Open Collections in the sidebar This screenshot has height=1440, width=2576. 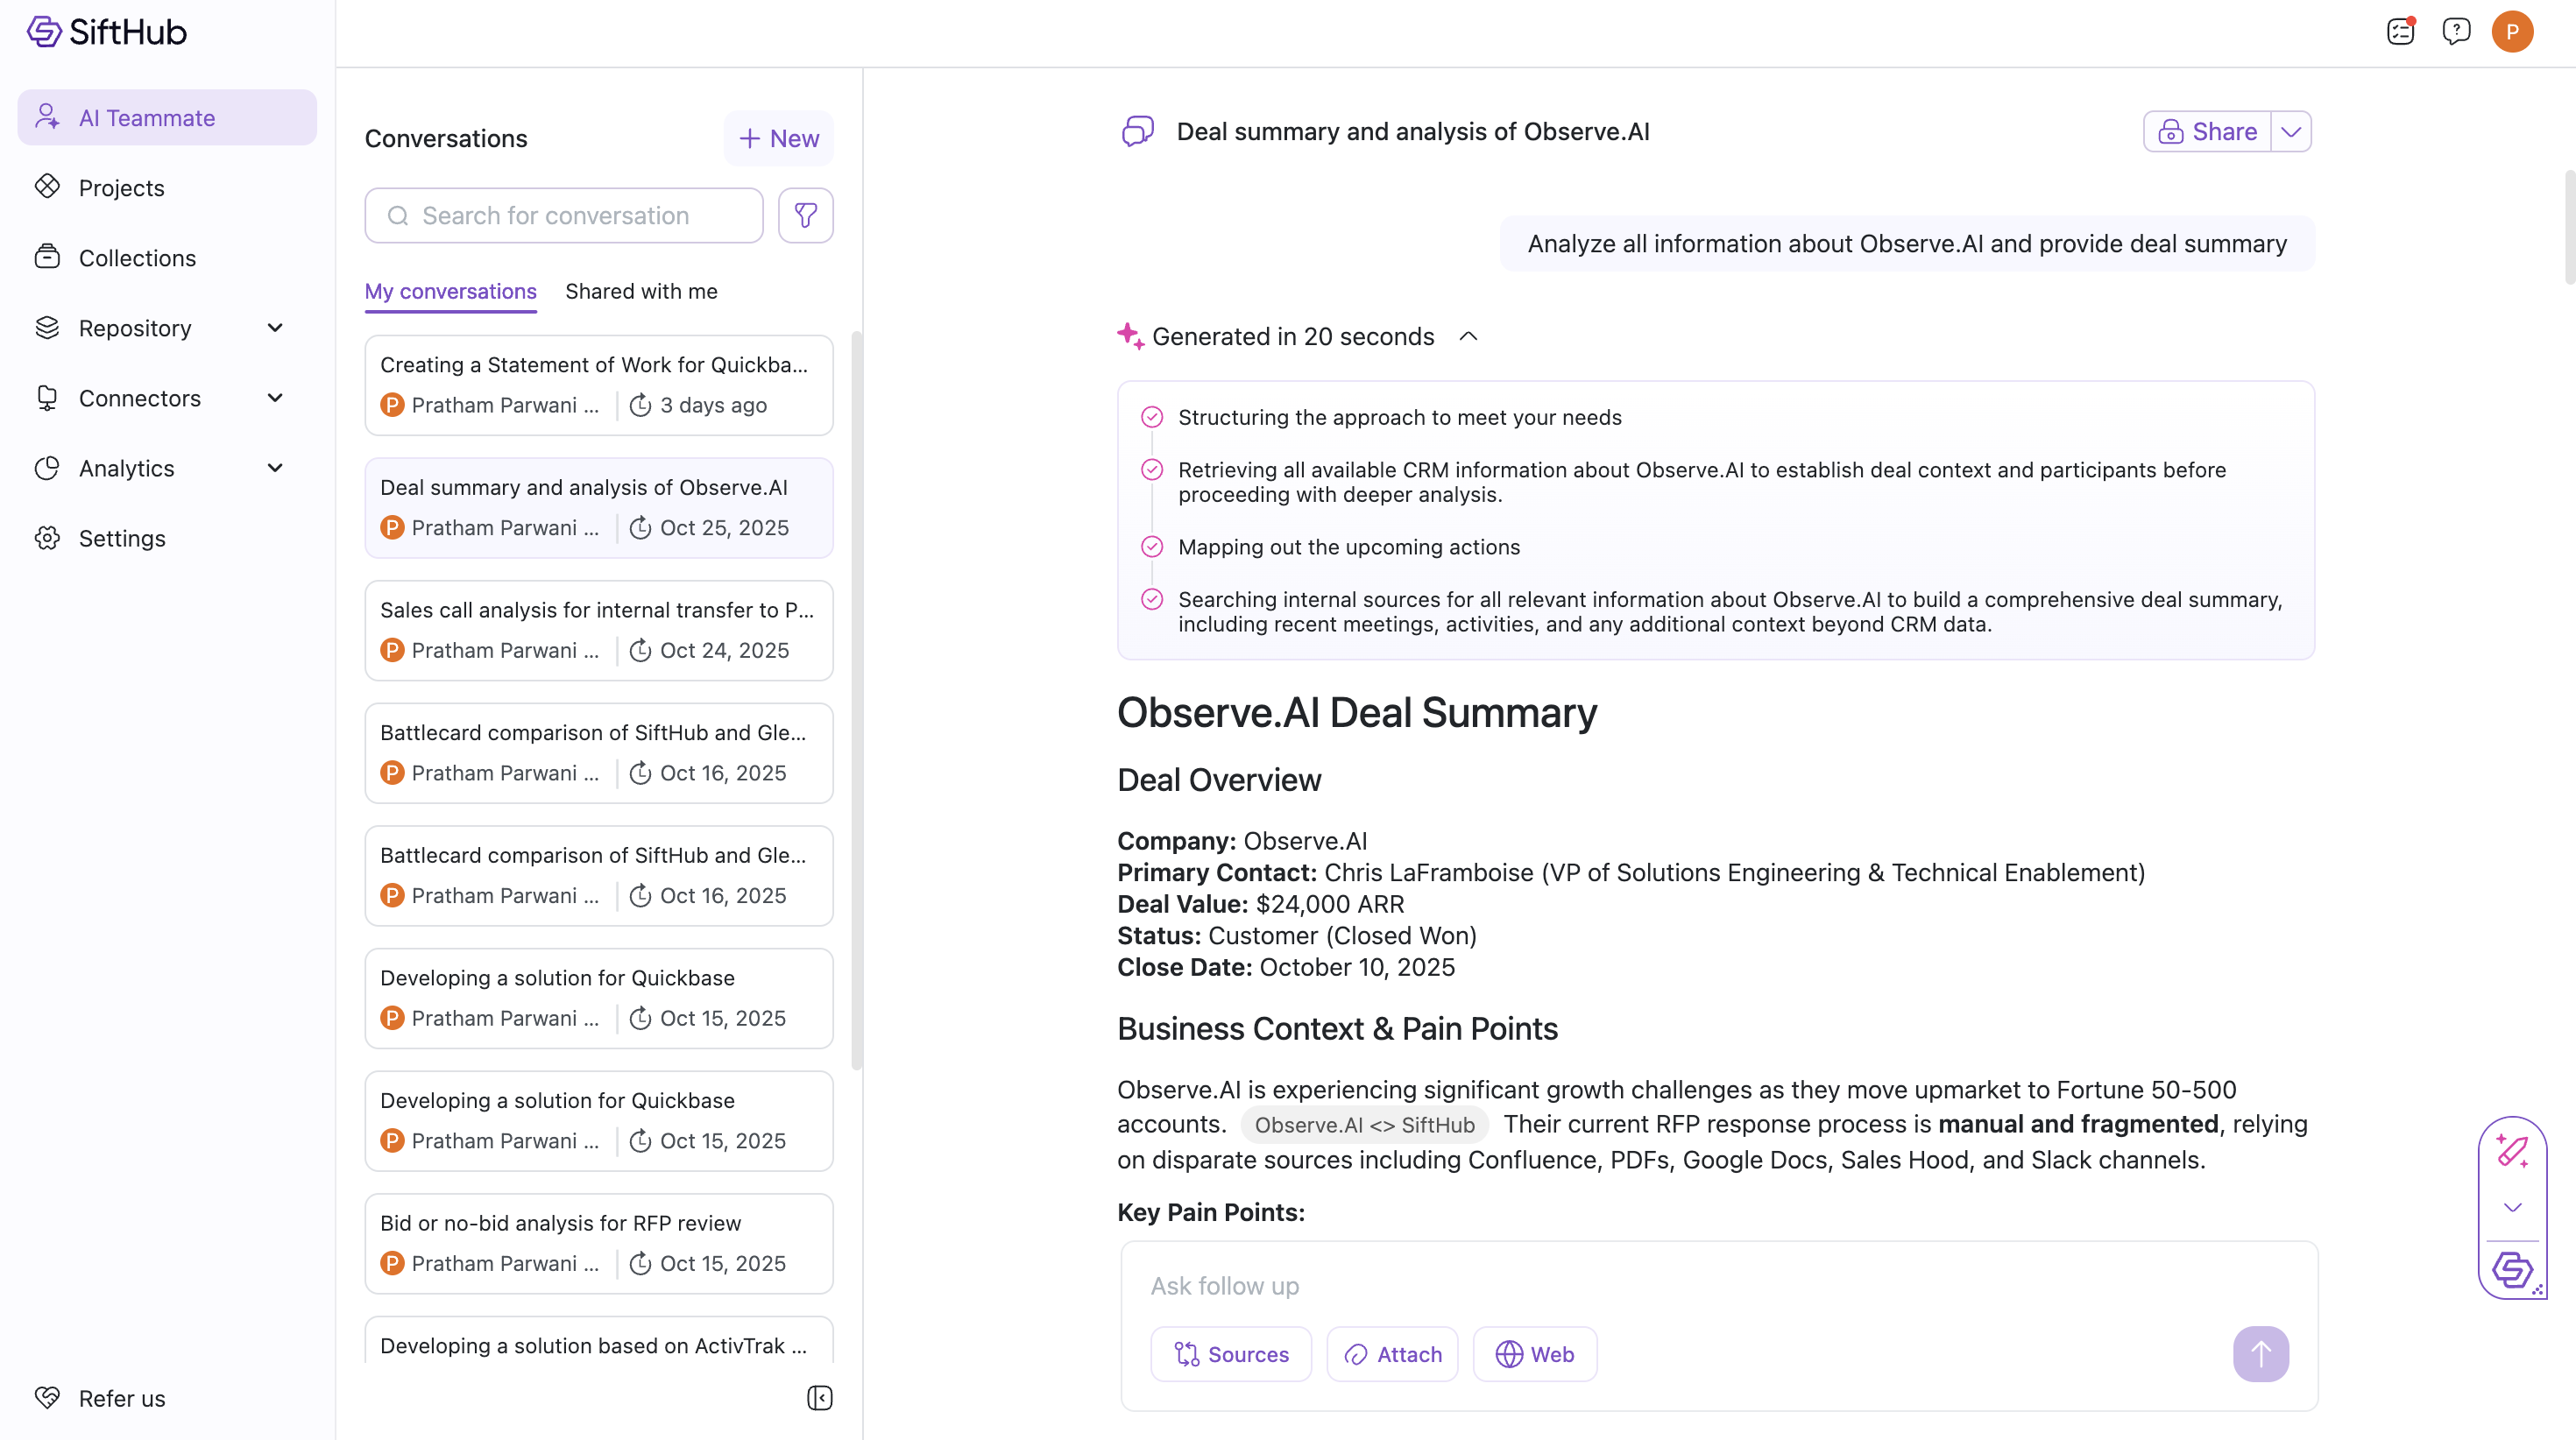(x=137, y=258)
